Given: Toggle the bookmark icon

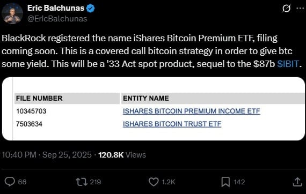Looking at the screenshot, I should [x=225, y=182].
